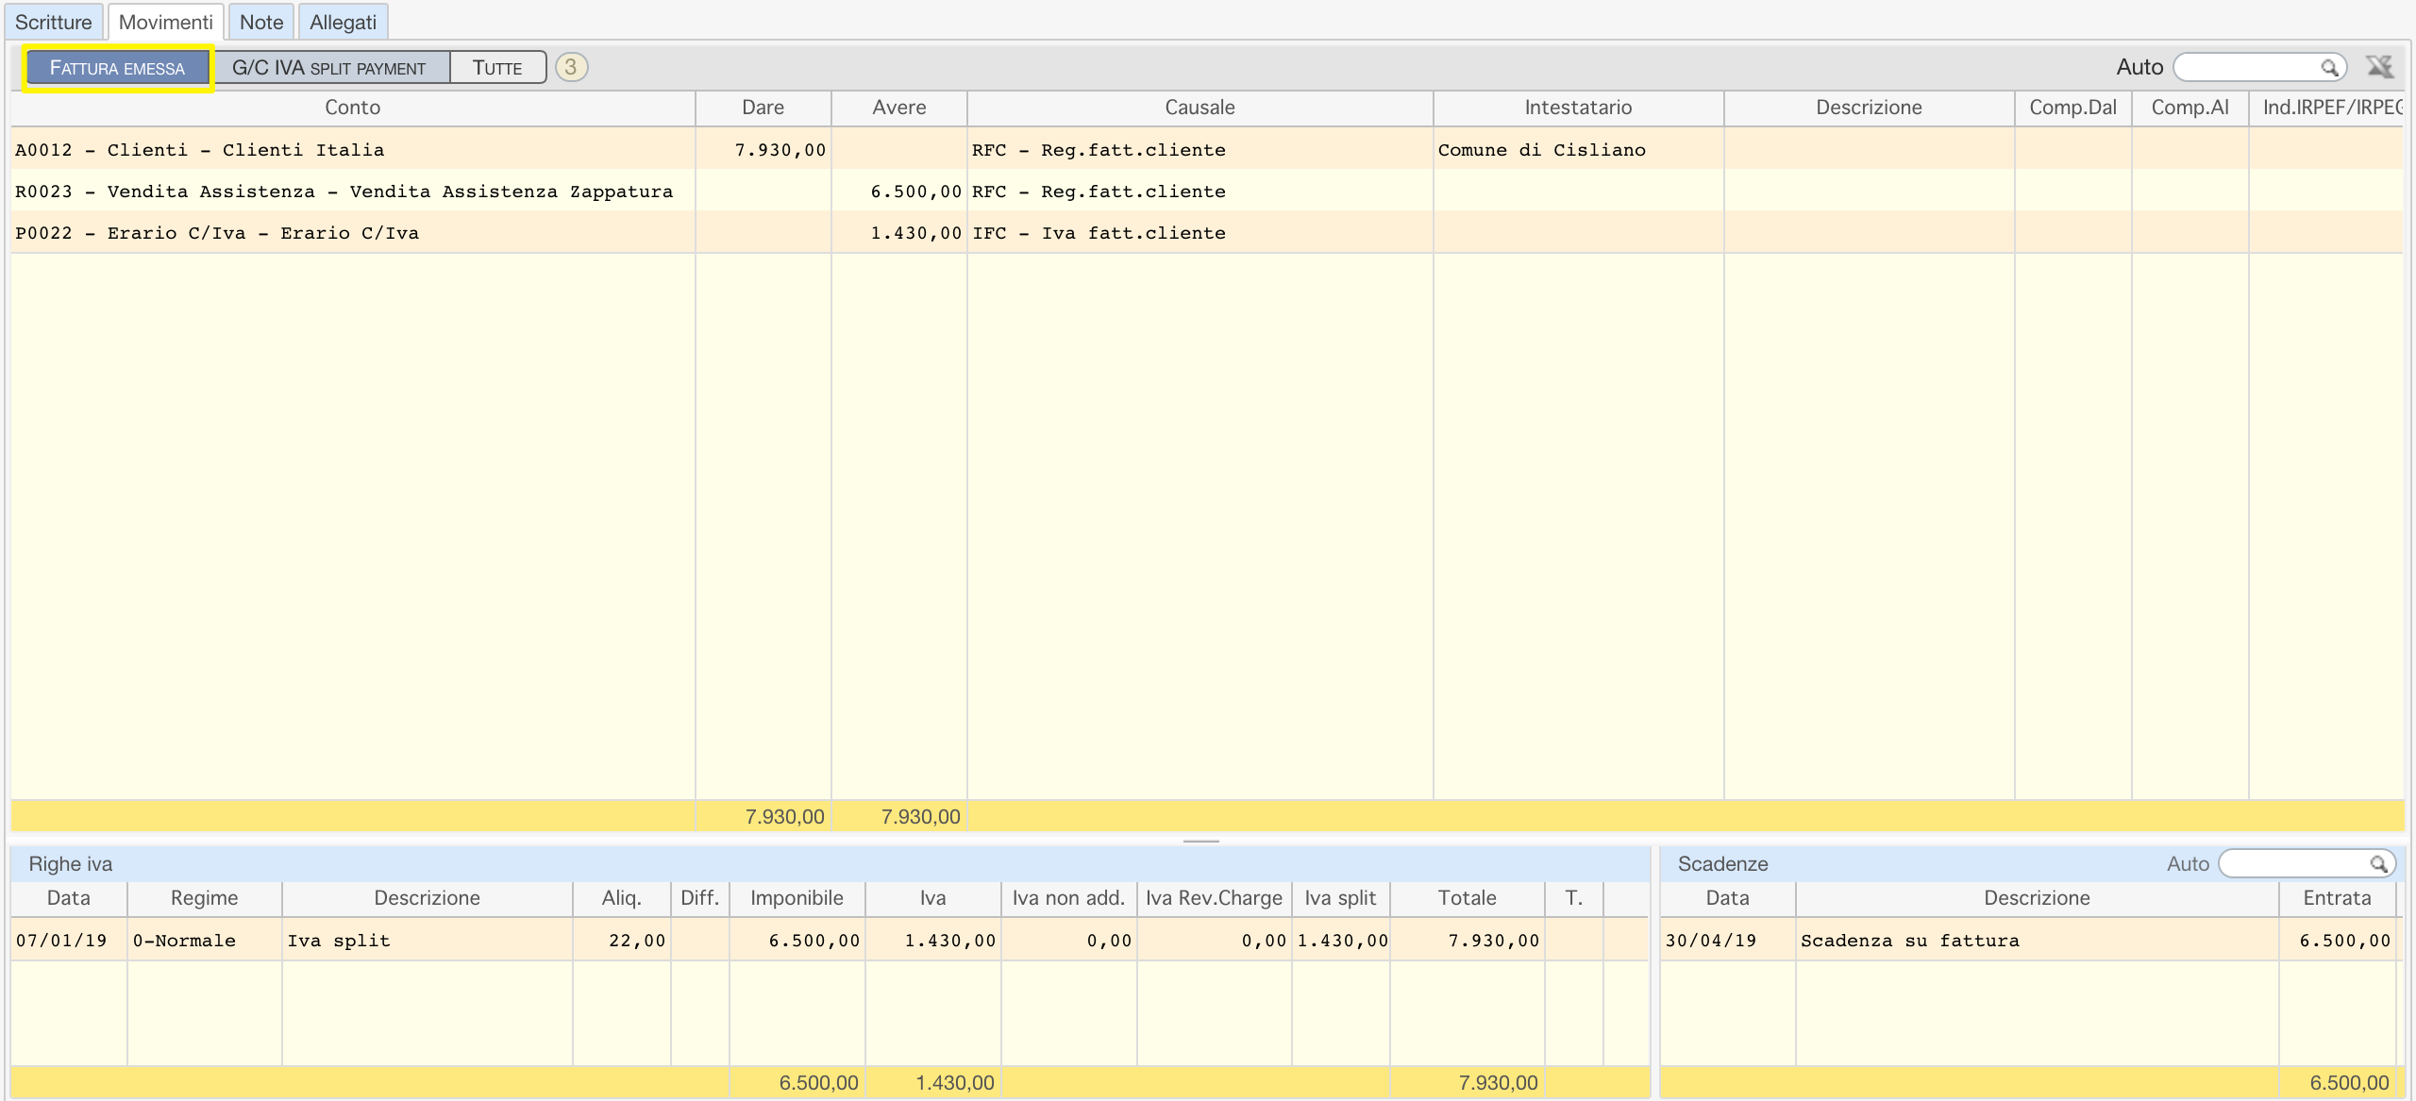
Task: Click the Avere column header
Action: [x=899, y=108]
